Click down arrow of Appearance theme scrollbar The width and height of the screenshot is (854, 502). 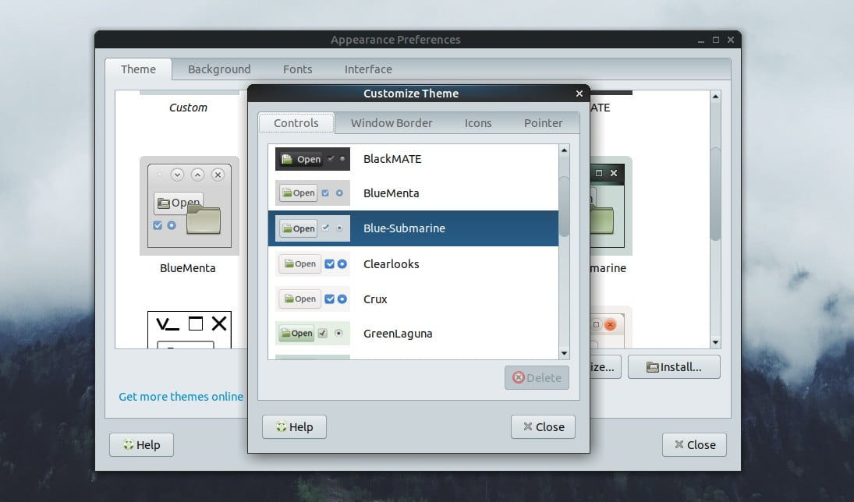coord(715,341)
